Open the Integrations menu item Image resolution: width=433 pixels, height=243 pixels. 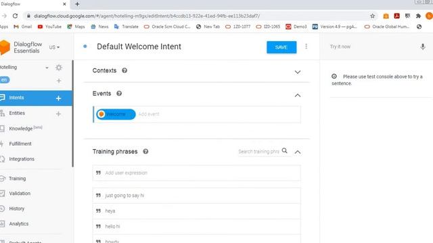pos(22,159)
